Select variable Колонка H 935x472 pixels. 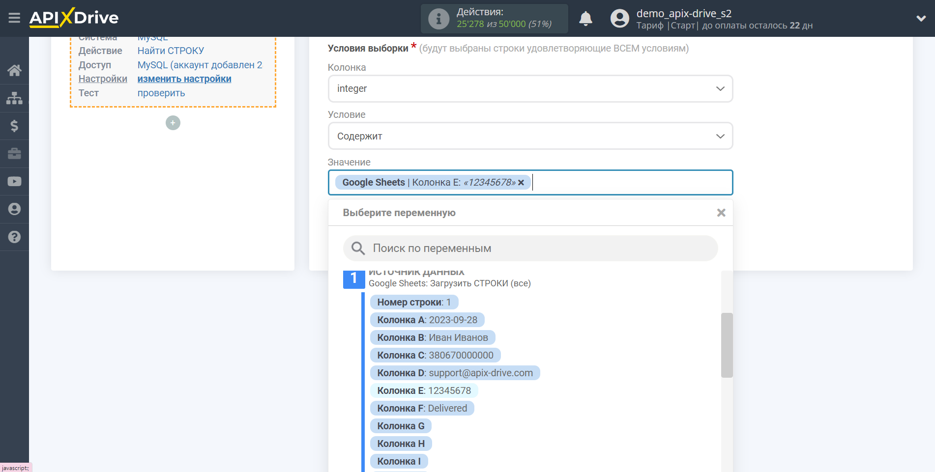pos(401,444)
